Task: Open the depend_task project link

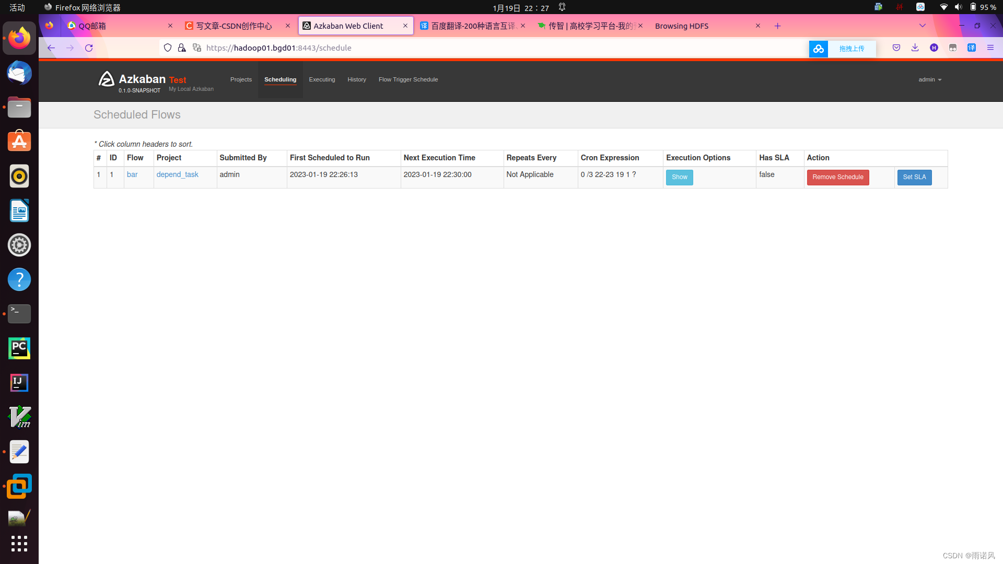Action: [x=177, y=175]
